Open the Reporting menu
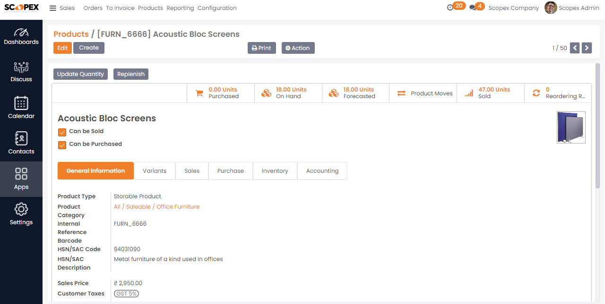Viewport: 605px width, 304px height. pos(180,8)
